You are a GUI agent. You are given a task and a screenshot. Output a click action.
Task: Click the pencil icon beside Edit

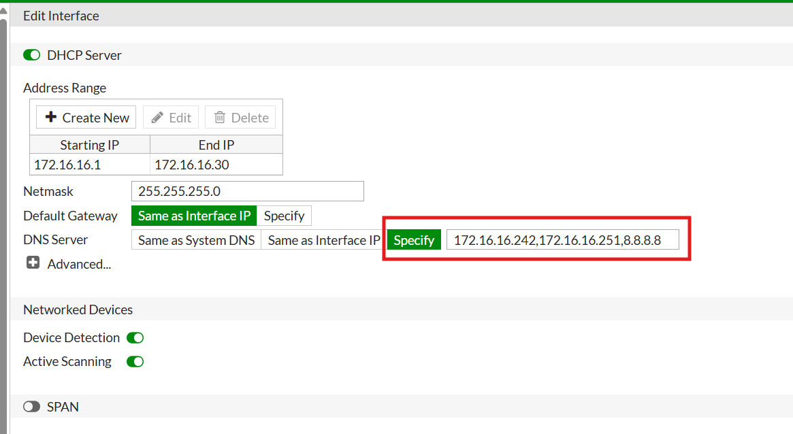157,118
